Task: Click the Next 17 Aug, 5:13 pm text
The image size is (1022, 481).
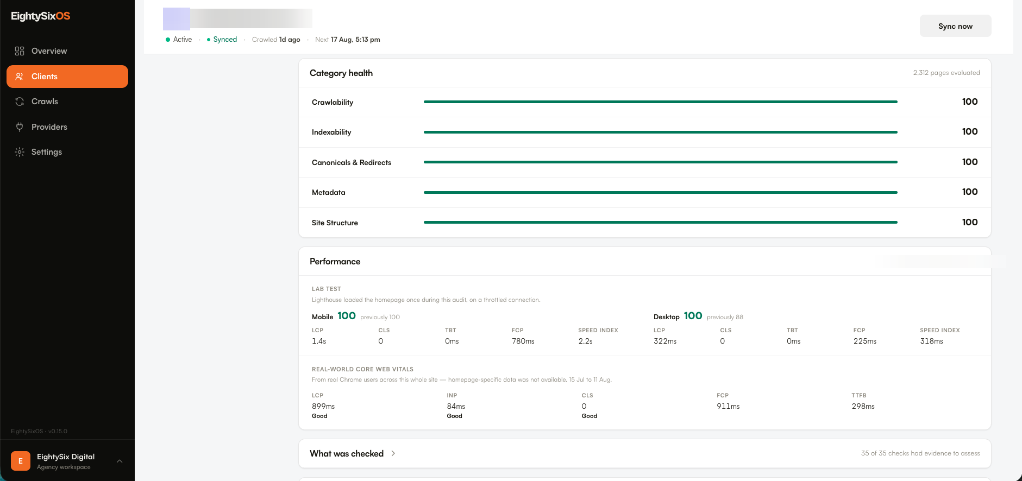Action: tap(348, 40)
